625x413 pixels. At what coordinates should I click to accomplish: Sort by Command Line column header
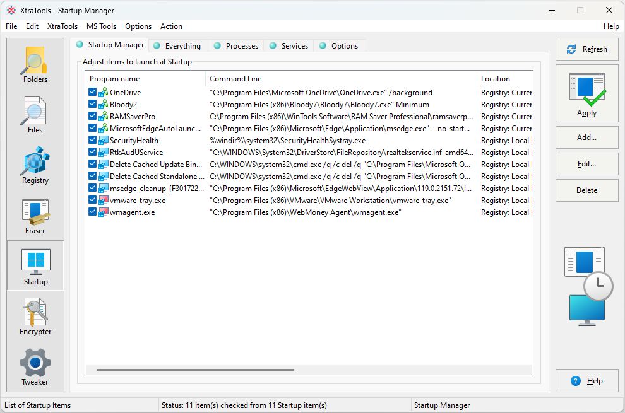point(341,79)
